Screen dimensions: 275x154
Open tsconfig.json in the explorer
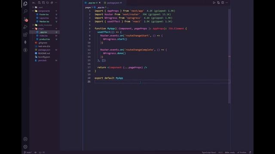44,57
